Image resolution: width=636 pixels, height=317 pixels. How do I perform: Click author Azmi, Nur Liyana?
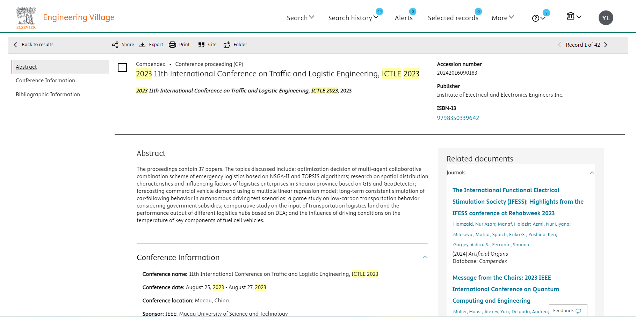click(x=551, y=224)
